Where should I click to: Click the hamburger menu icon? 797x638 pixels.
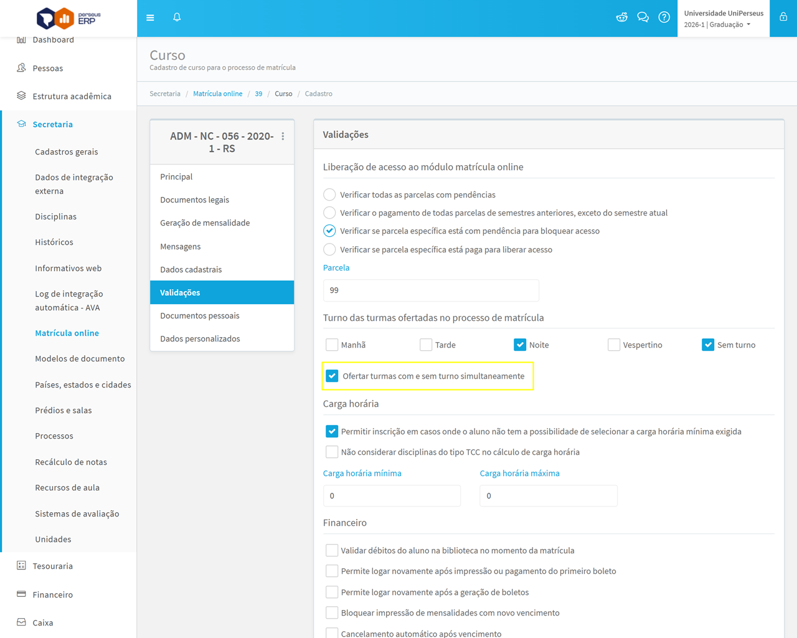click(x=150, y=17)
